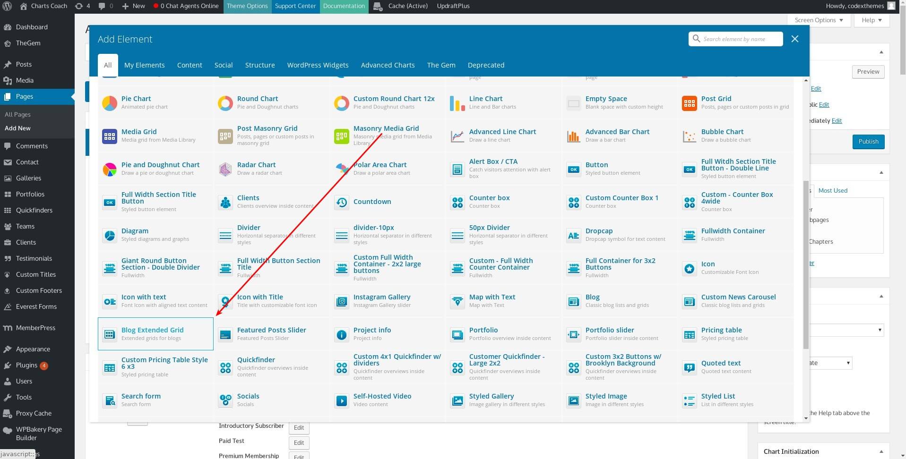Open WPBakery Page Builder menu
The height and width of the screenshot is (459, 906).
(x=39, y=433)
